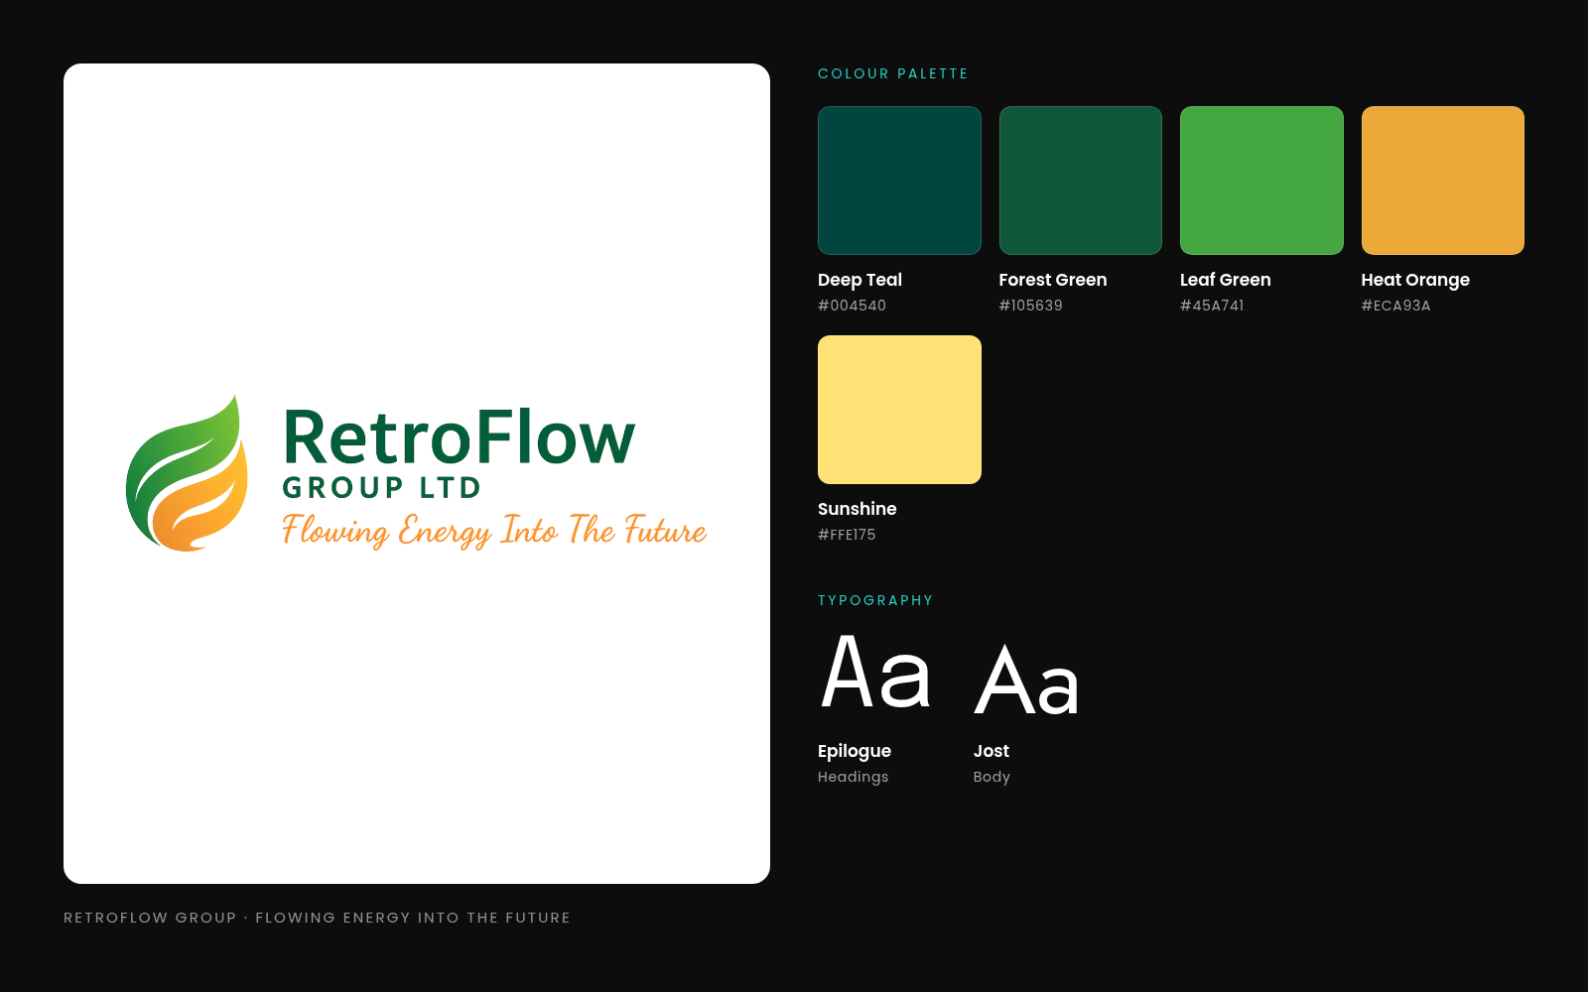Screen dimensions: 1588x992
Task: Click the Sunshine label
Action: pyautogui.click(x=857, y=509)
